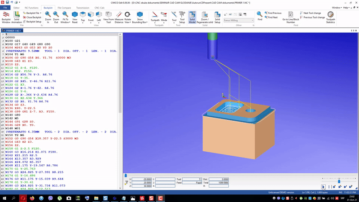Click the Tool number field
The height and width of the screenshot is (202, 359).
click(x=192, y=179)
